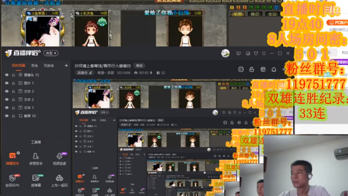348x196 pixels.
Task: Hide the 文本 2 source with eye icon
Action: click(x=7, y=99)
